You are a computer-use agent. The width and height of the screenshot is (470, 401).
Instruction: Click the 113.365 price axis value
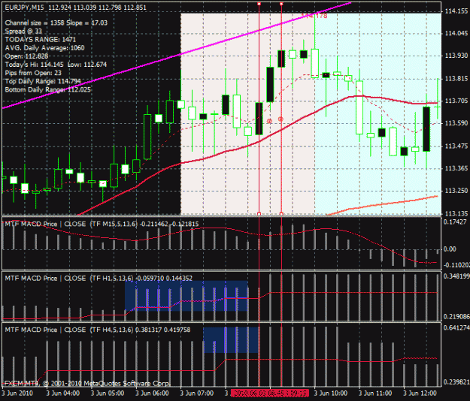click(456, 168)
